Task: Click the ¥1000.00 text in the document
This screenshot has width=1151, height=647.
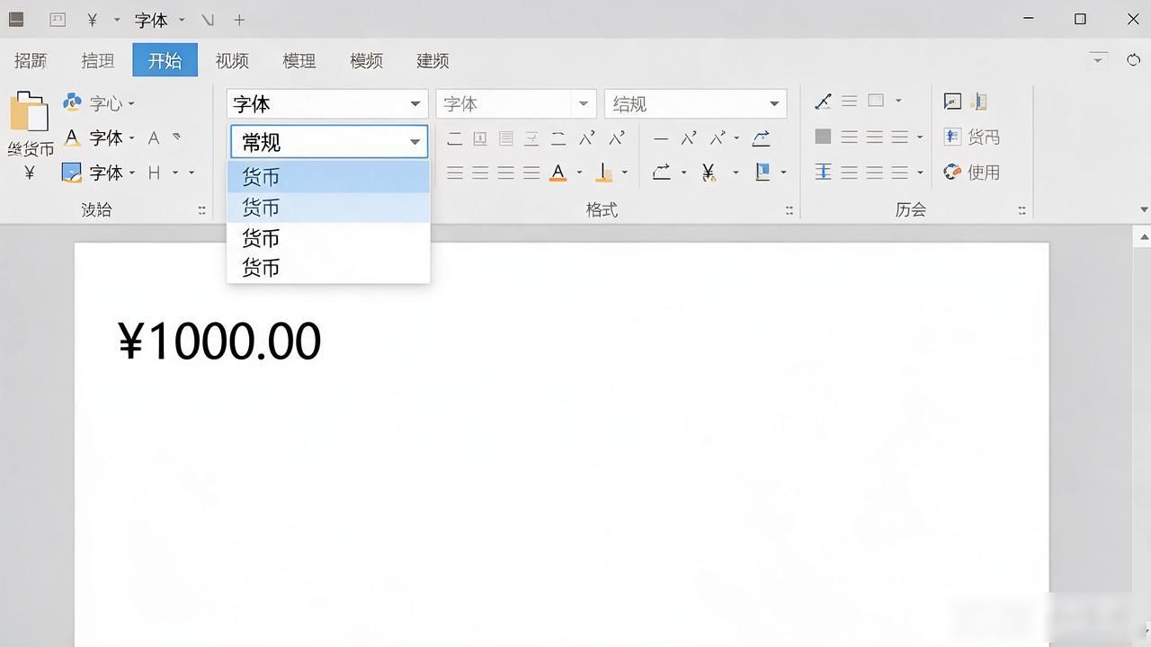Action: coord(219,341)
